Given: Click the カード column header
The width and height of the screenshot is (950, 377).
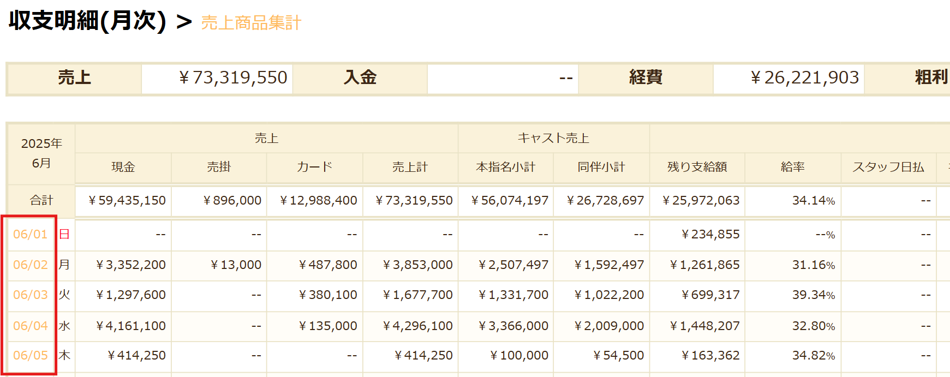Looking at the screenshot, I should [314, 167].
